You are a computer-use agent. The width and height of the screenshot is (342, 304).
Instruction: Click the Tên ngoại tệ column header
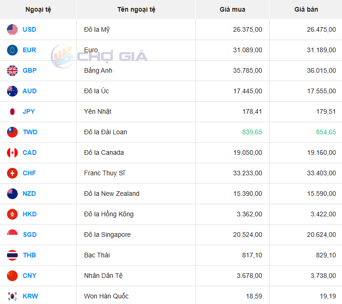click(x=136, y=9)
